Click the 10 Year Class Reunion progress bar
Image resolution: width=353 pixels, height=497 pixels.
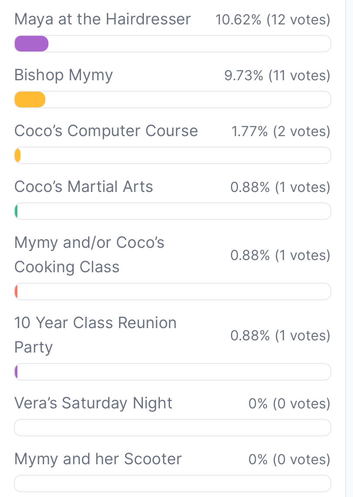pyautogui.click(x=172, y=372)
